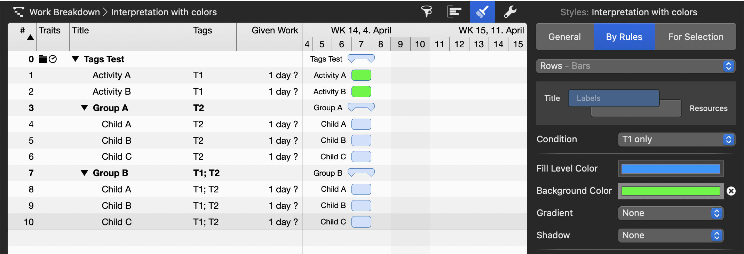Toggle the styles paintbrush icon
Image resolution: width=744 pixels, height=254 pixels.
pyautogui.click(x=482, y=12)
